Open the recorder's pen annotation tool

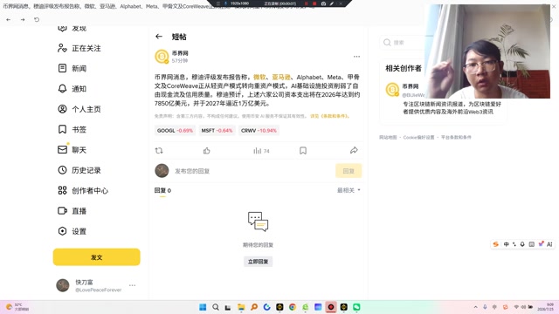(332, 3)
